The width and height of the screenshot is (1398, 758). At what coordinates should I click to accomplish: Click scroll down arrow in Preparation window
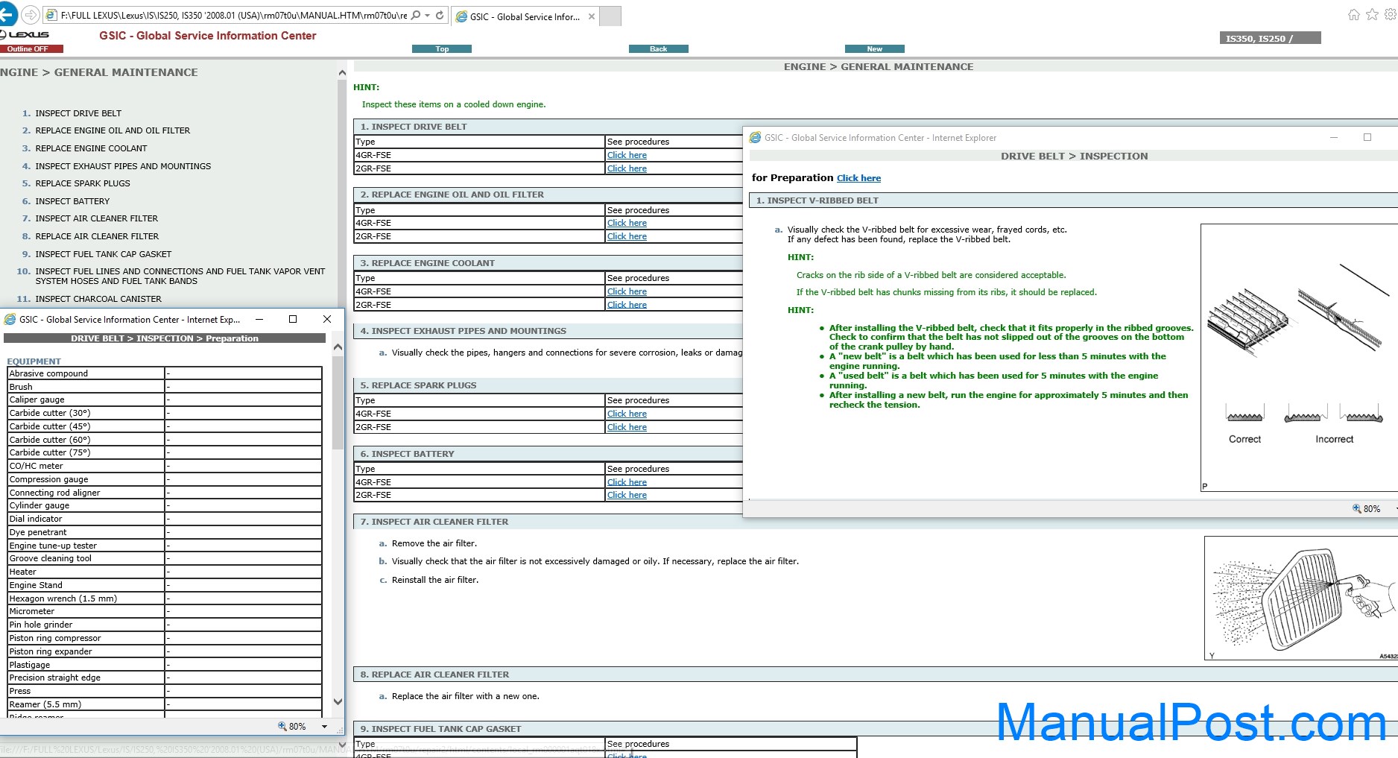338,701
